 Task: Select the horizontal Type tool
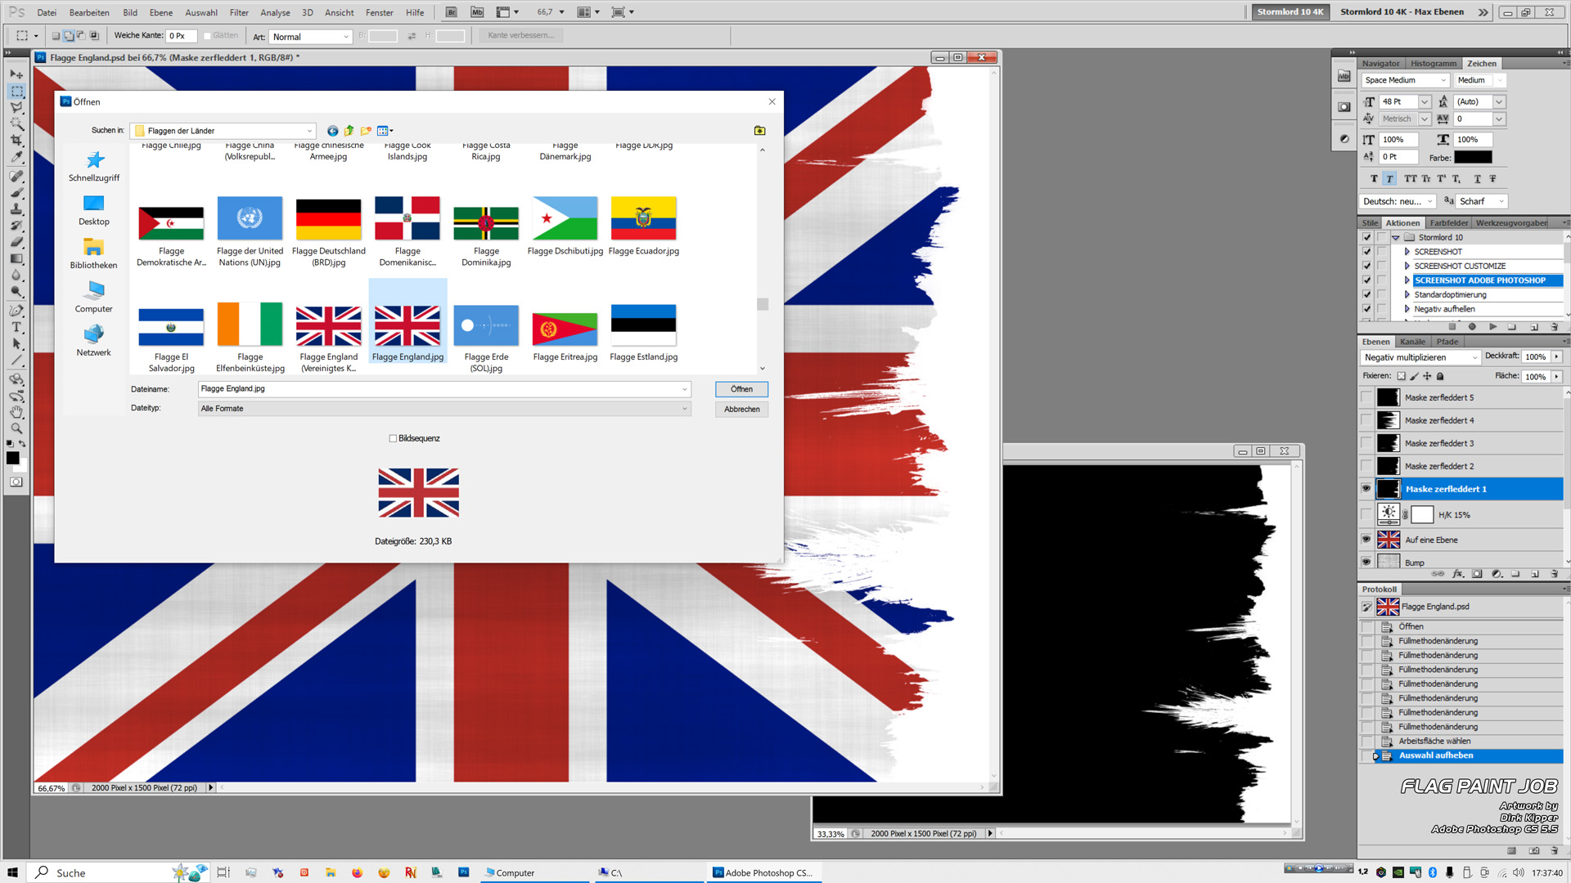click(x=16, y=327)
